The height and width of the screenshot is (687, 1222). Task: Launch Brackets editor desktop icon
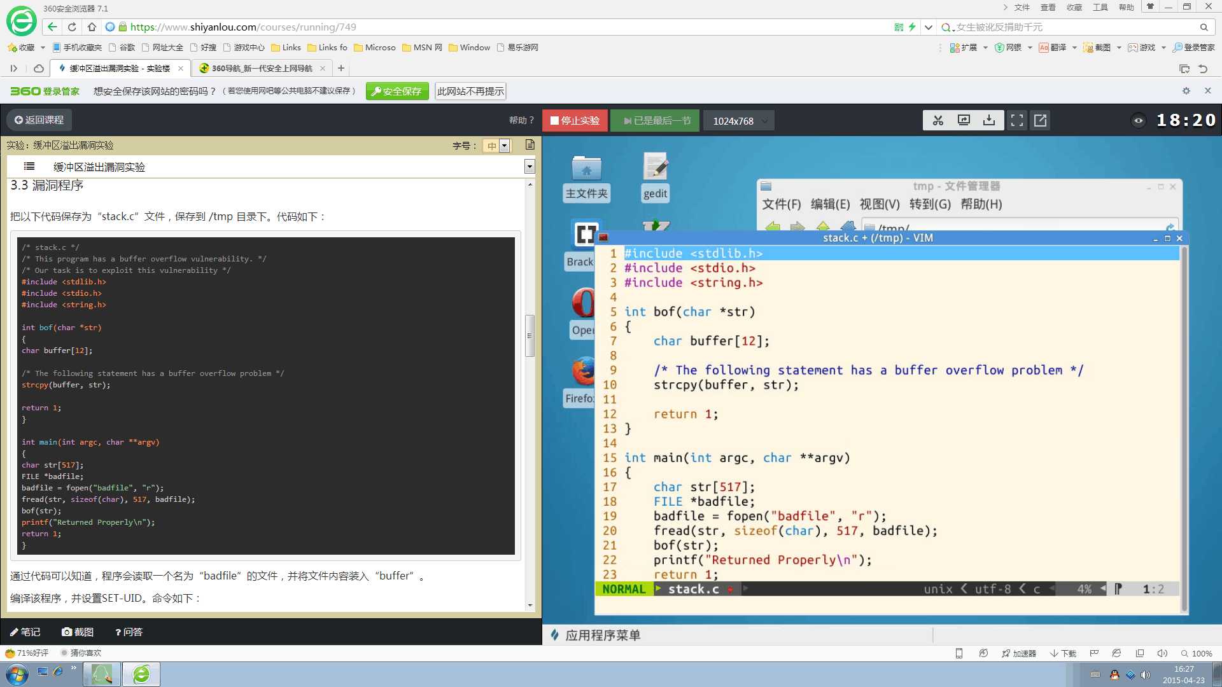point(582,244)
